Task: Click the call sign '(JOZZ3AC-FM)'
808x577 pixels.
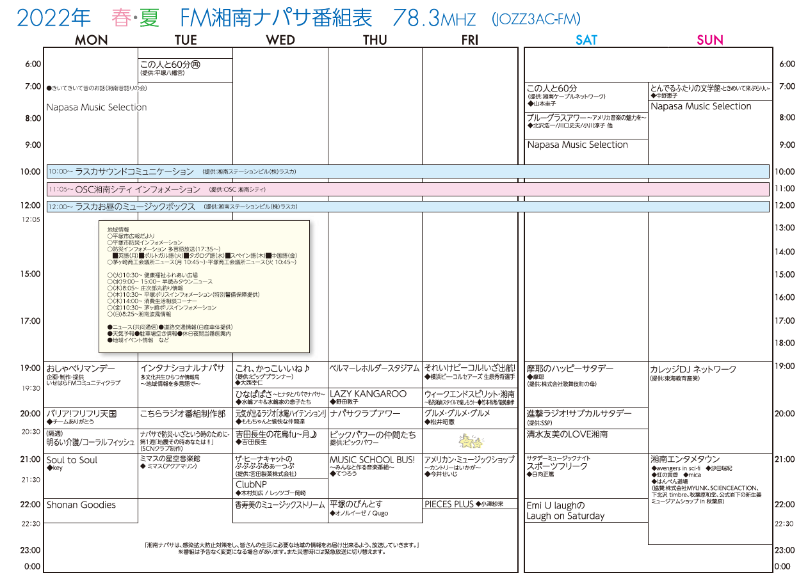Action: 536,20
